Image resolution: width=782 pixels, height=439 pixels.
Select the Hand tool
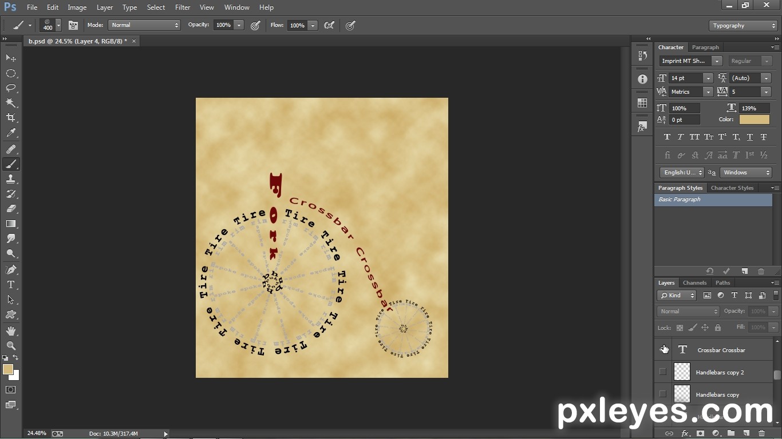coord(11,331)
